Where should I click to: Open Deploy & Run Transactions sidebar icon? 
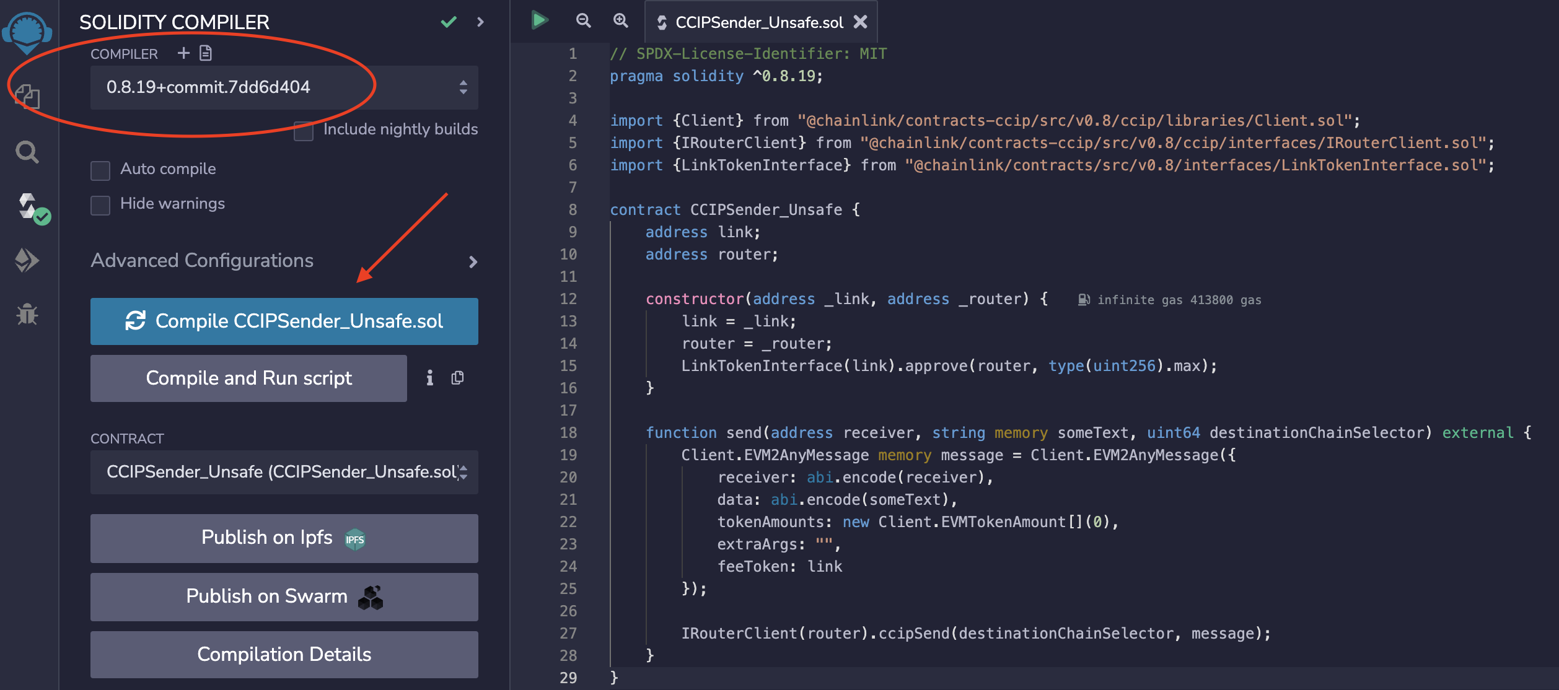click(x=27, y=260)
